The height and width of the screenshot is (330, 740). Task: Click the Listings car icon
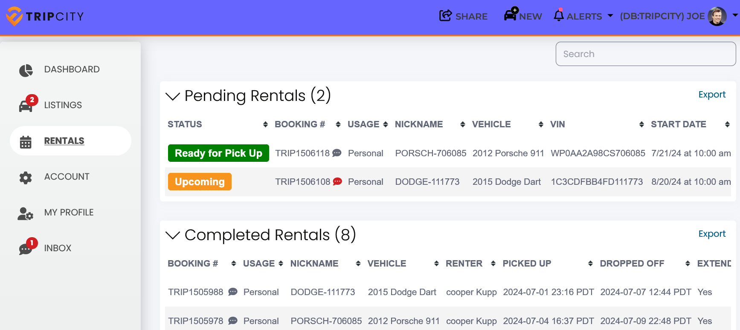point(26,106)
